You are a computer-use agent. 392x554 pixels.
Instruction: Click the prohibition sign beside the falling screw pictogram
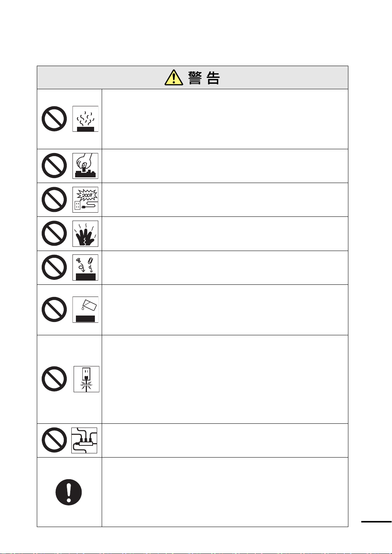click(54, 267)
